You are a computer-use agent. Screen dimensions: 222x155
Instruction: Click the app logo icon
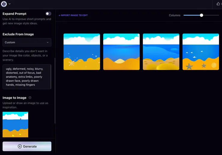[4, 4]
